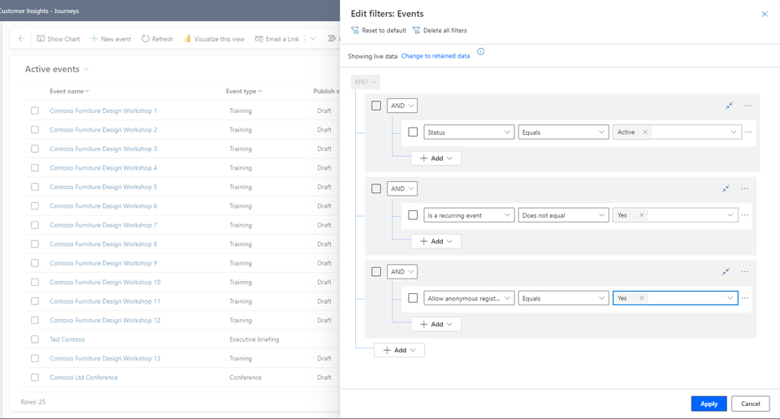The width and height of the screenshot is (780, 419).
Task: Remove the Active value tag
Action: pyautogui.click(x=645, y=132)
